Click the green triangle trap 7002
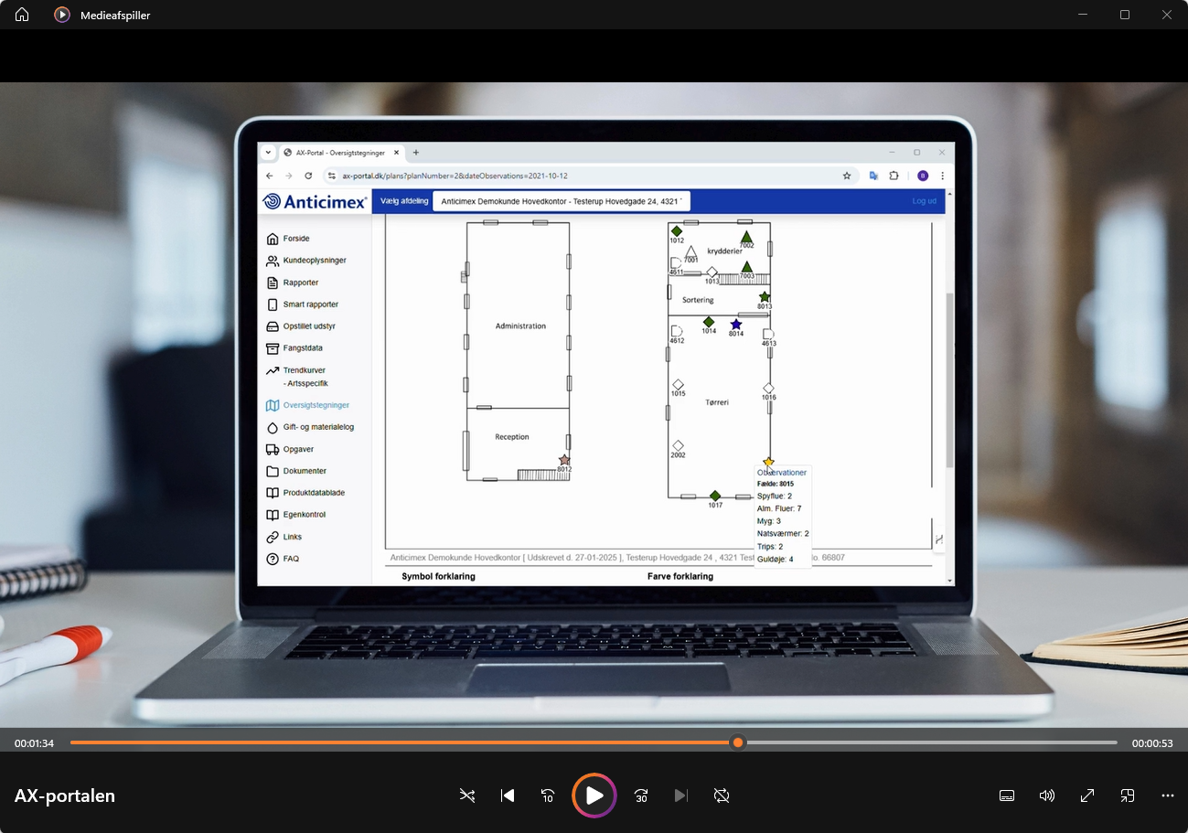 746,237
